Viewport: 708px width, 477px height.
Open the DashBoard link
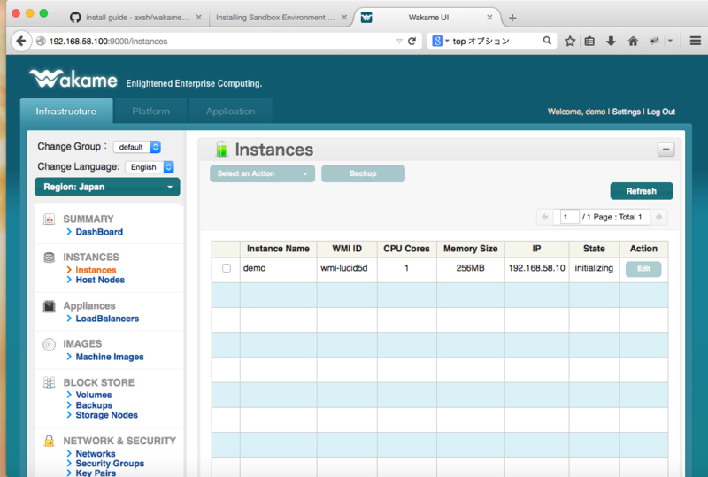coord(99,232)
